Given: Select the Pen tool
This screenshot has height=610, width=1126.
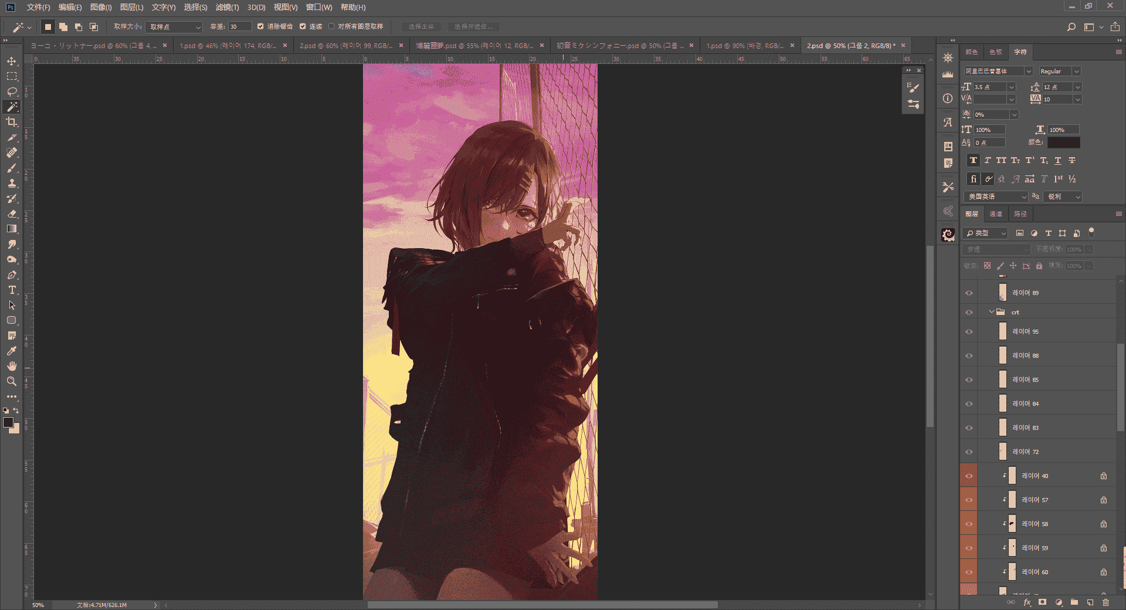Looking at the screenshot, I should click(x=12, y=274).
